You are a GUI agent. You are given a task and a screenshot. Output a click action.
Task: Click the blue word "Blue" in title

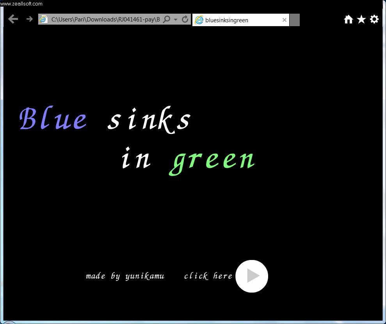[53, 119]
